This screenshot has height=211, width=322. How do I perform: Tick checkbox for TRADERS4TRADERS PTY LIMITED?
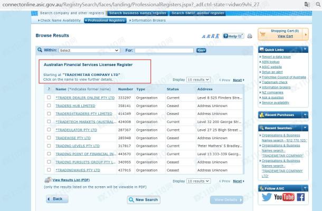pos(49,113)
